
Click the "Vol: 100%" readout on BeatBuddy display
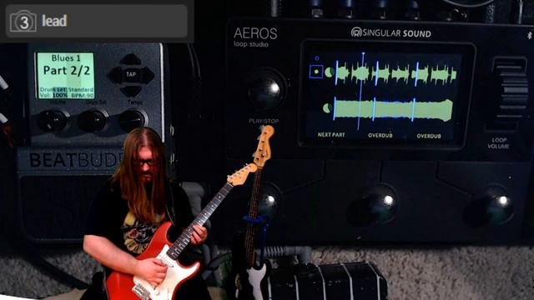pos(53,96)
